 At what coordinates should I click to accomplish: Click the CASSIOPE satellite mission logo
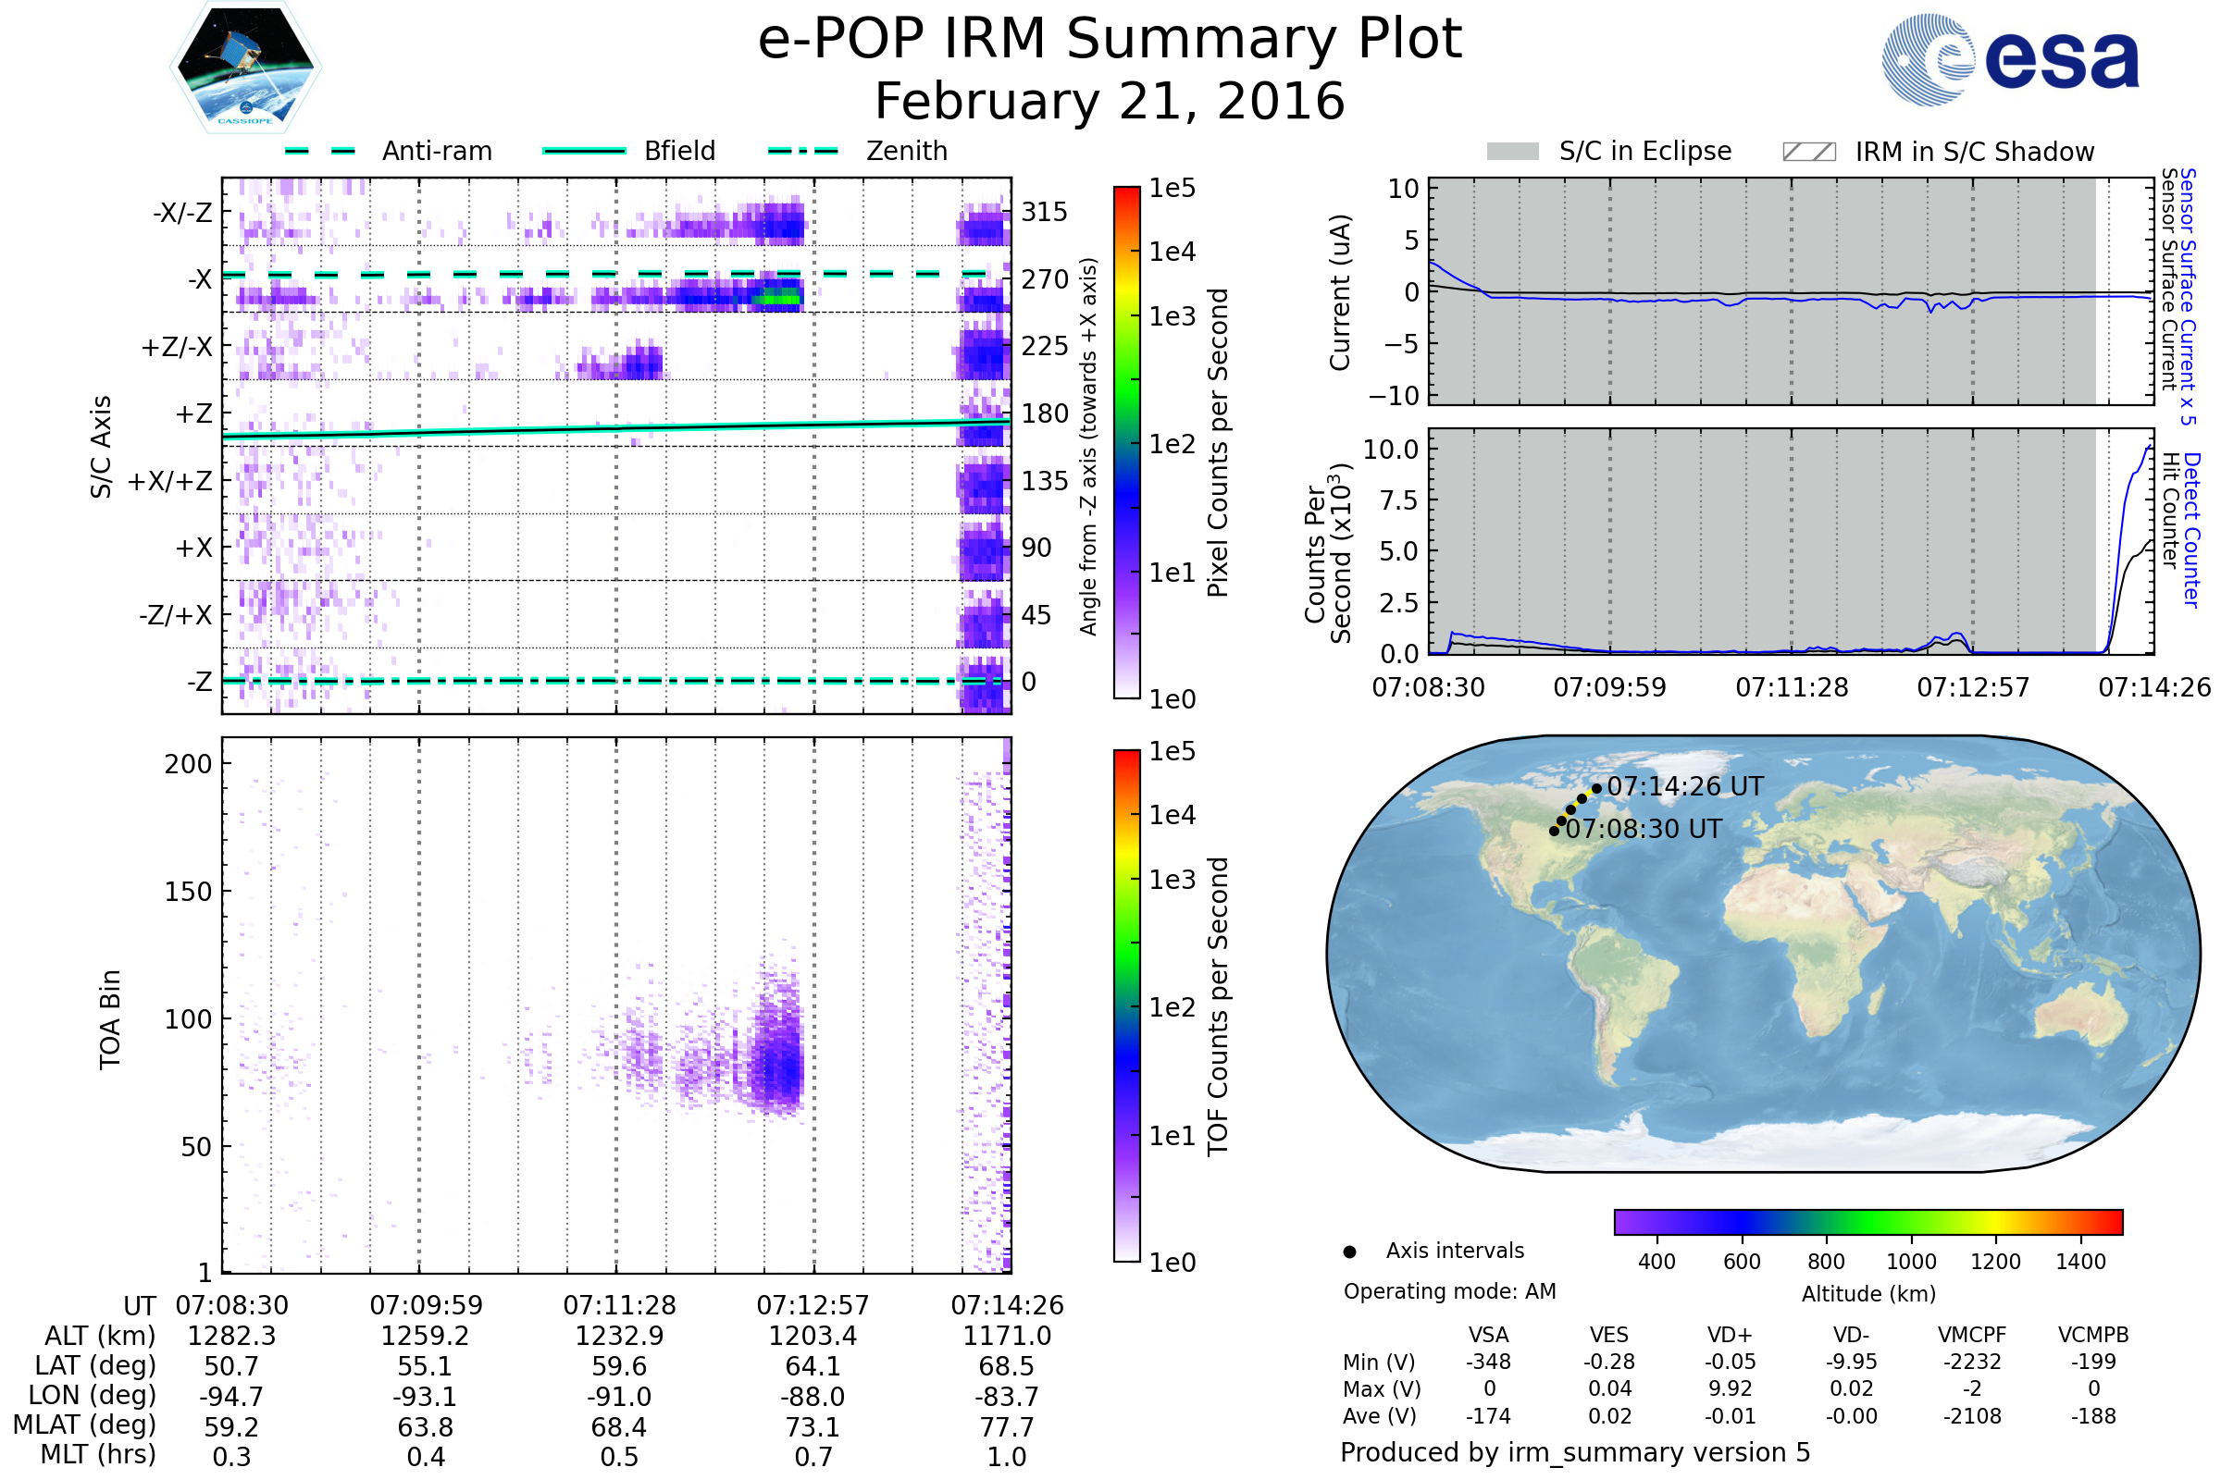(245, 68)
